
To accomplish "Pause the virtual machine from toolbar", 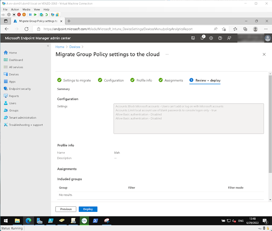I will tap(30, 14).
